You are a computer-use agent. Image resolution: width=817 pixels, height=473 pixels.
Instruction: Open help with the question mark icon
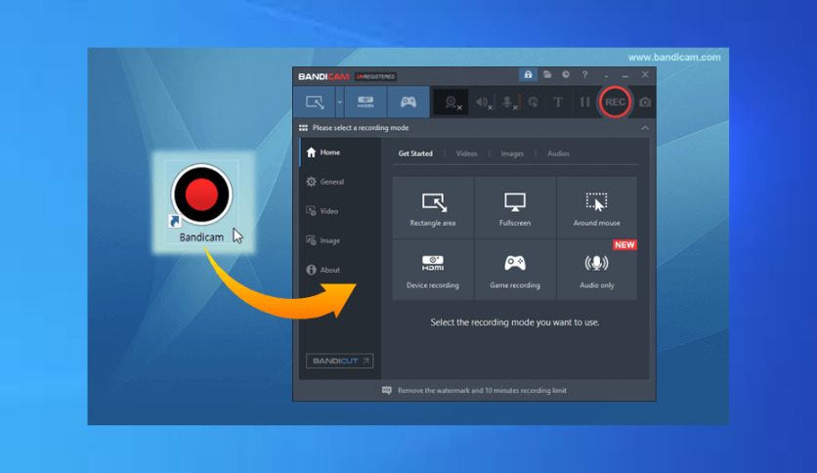pyautogui.click(x=584, y=75)
